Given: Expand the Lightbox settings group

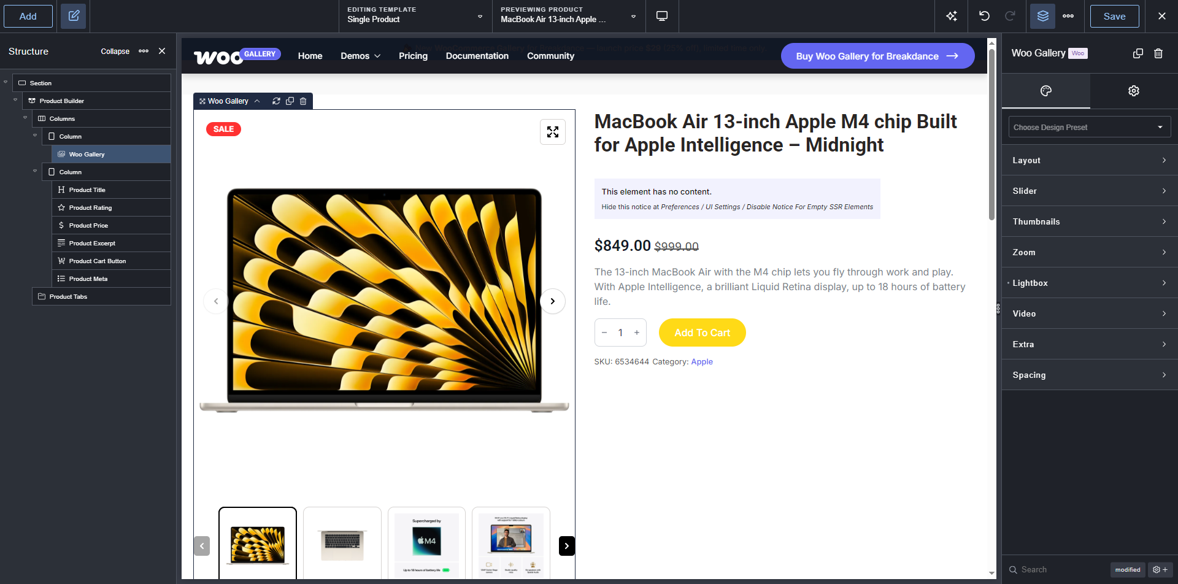Looking at the screenshot, I should click(x=1090, y=283).
